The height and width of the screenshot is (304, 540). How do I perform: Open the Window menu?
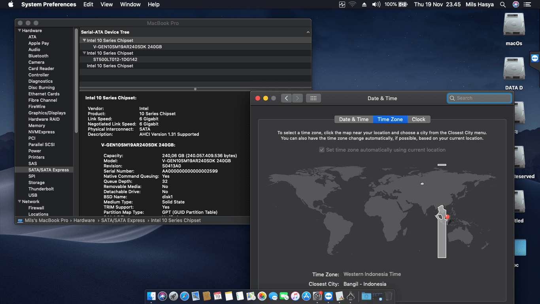click(x=130, y=4)
